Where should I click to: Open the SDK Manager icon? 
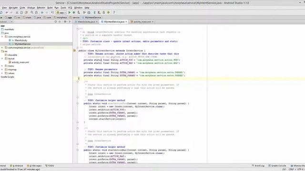pyautogui.click(x=99, y=13)
